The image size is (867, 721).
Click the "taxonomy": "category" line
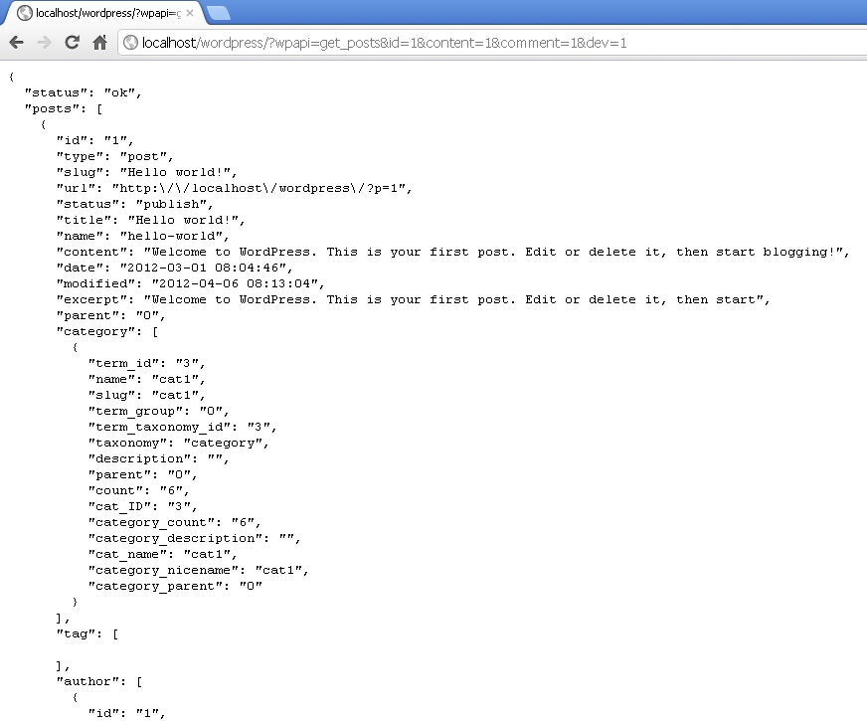tap(179, 444)
